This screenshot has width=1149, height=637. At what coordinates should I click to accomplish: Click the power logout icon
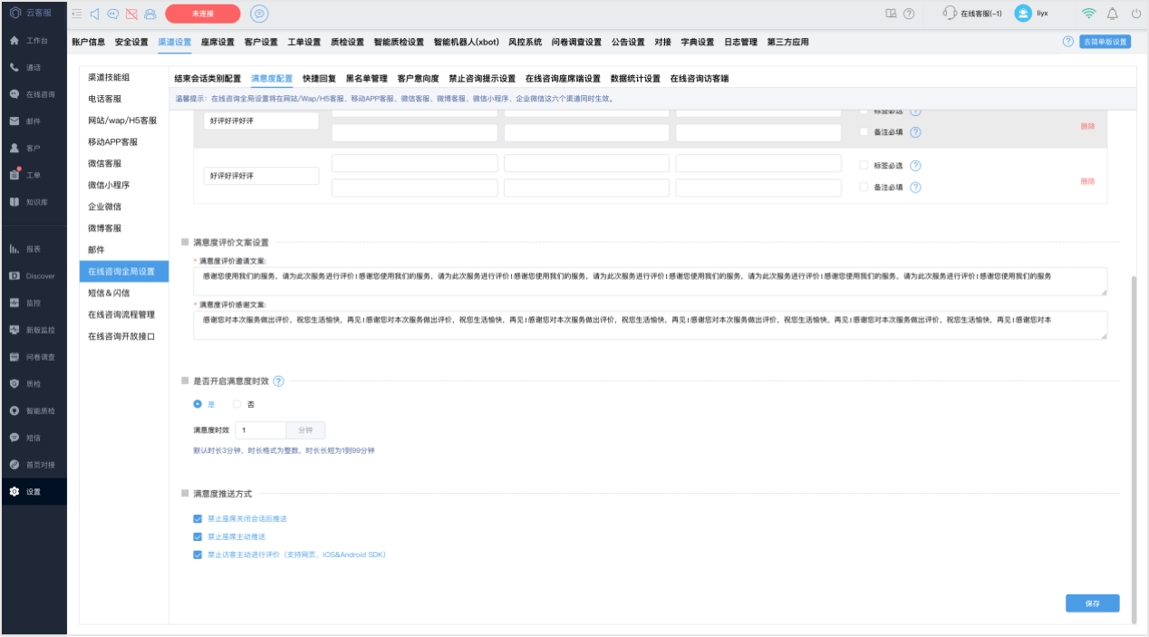click(1135, 14)
